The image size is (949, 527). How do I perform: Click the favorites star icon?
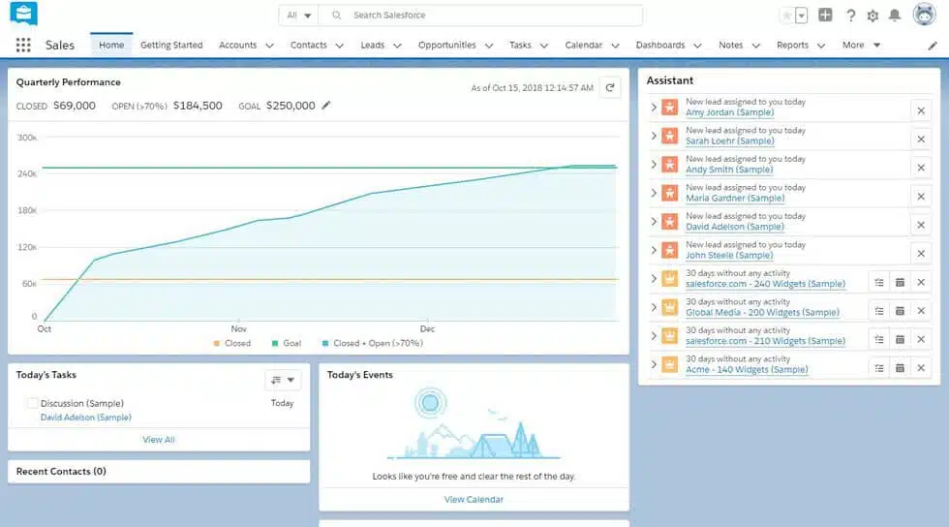pos(786,15)
